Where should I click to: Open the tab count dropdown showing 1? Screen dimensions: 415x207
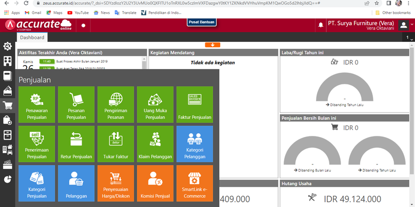click(409, 38)
